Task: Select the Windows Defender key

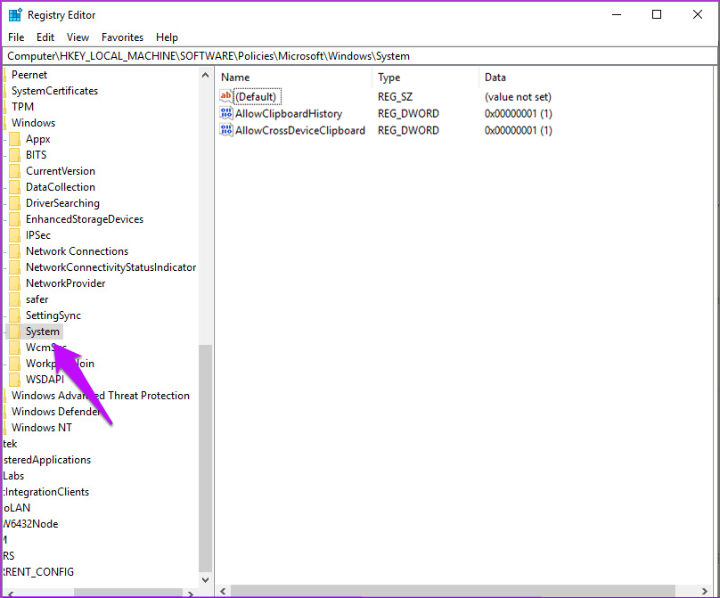Action: point(55,412)
